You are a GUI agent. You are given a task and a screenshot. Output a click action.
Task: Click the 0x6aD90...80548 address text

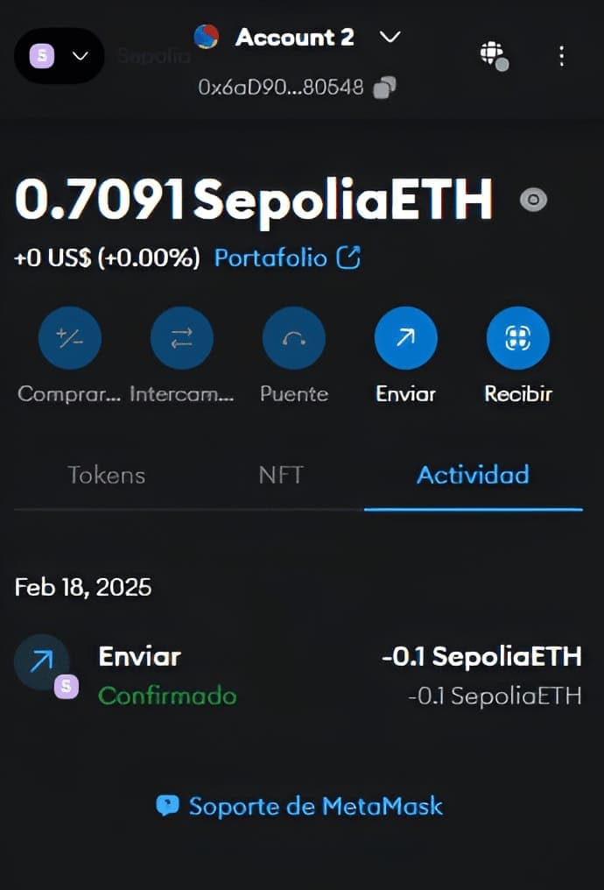point(281,88)
